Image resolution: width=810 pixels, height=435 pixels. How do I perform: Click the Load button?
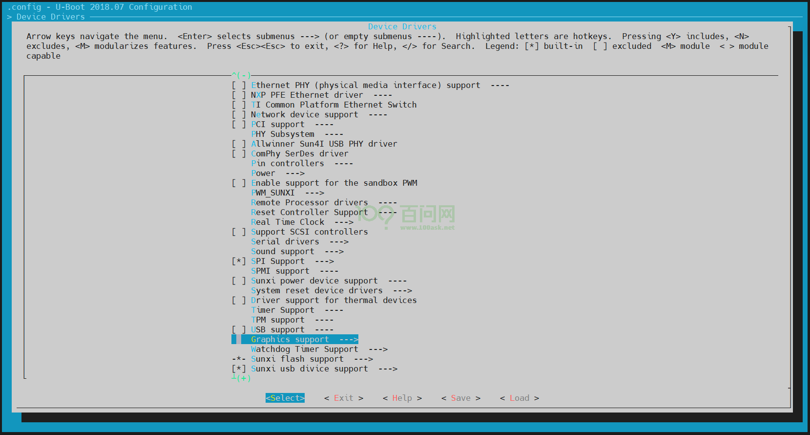tap(519, 398)
